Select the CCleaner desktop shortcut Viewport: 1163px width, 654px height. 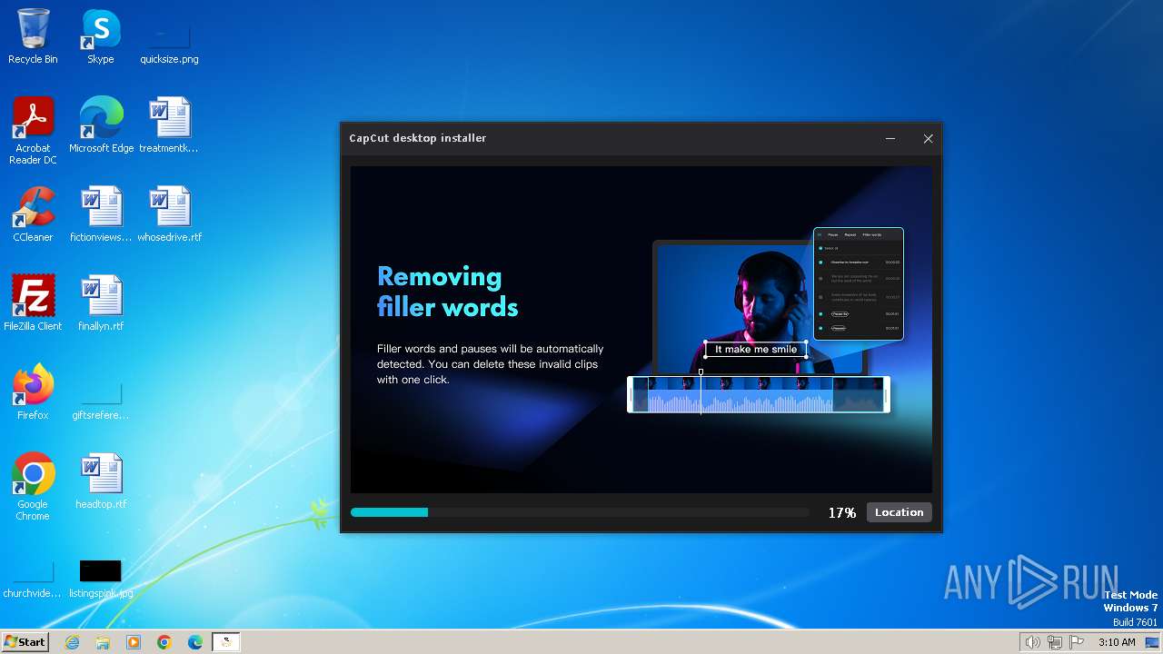click(33, 214)
